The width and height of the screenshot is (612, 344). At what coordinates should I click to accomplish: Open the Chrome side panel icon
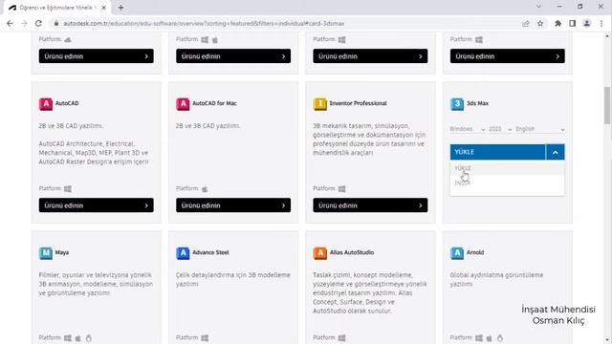[572, 23]
